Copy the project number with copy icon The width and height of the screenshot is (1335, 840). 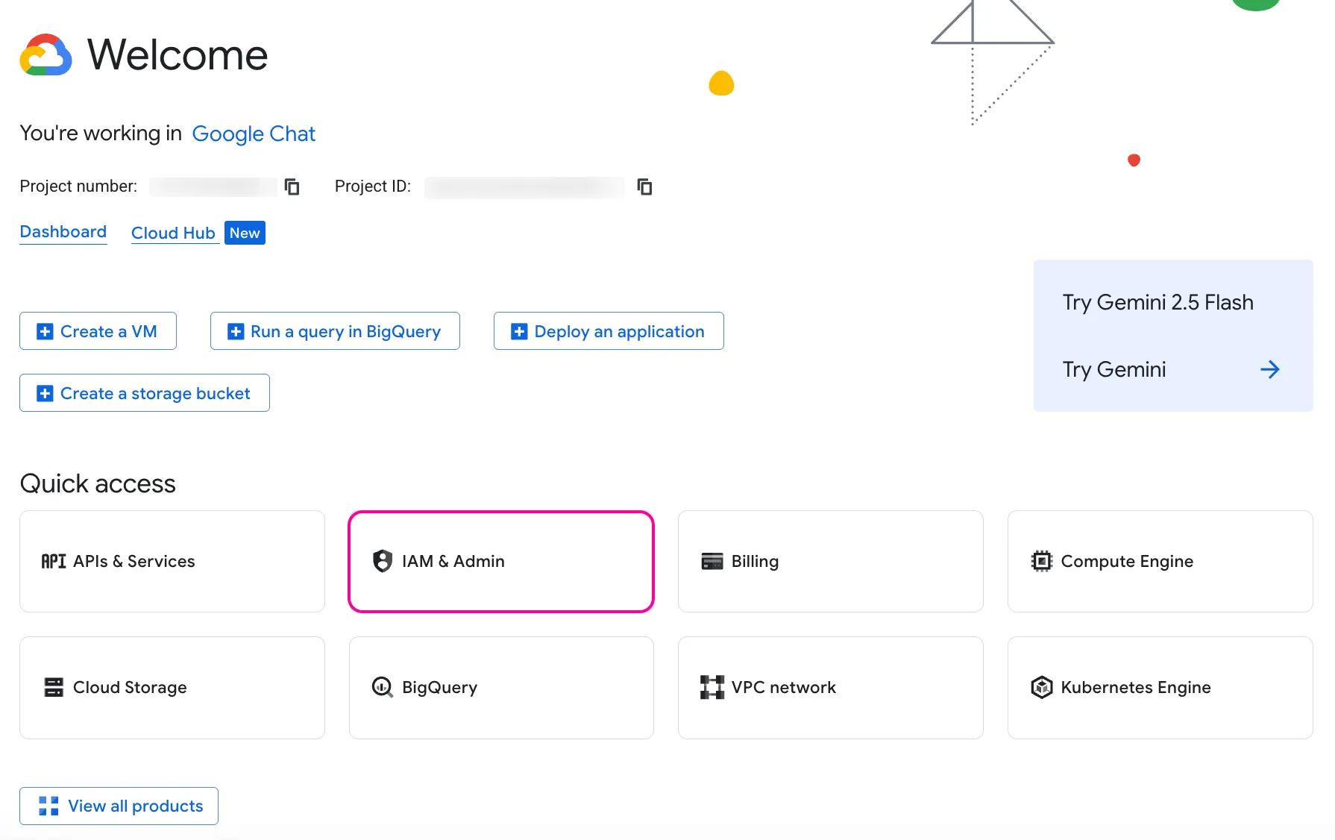click(x=292, y=187)
